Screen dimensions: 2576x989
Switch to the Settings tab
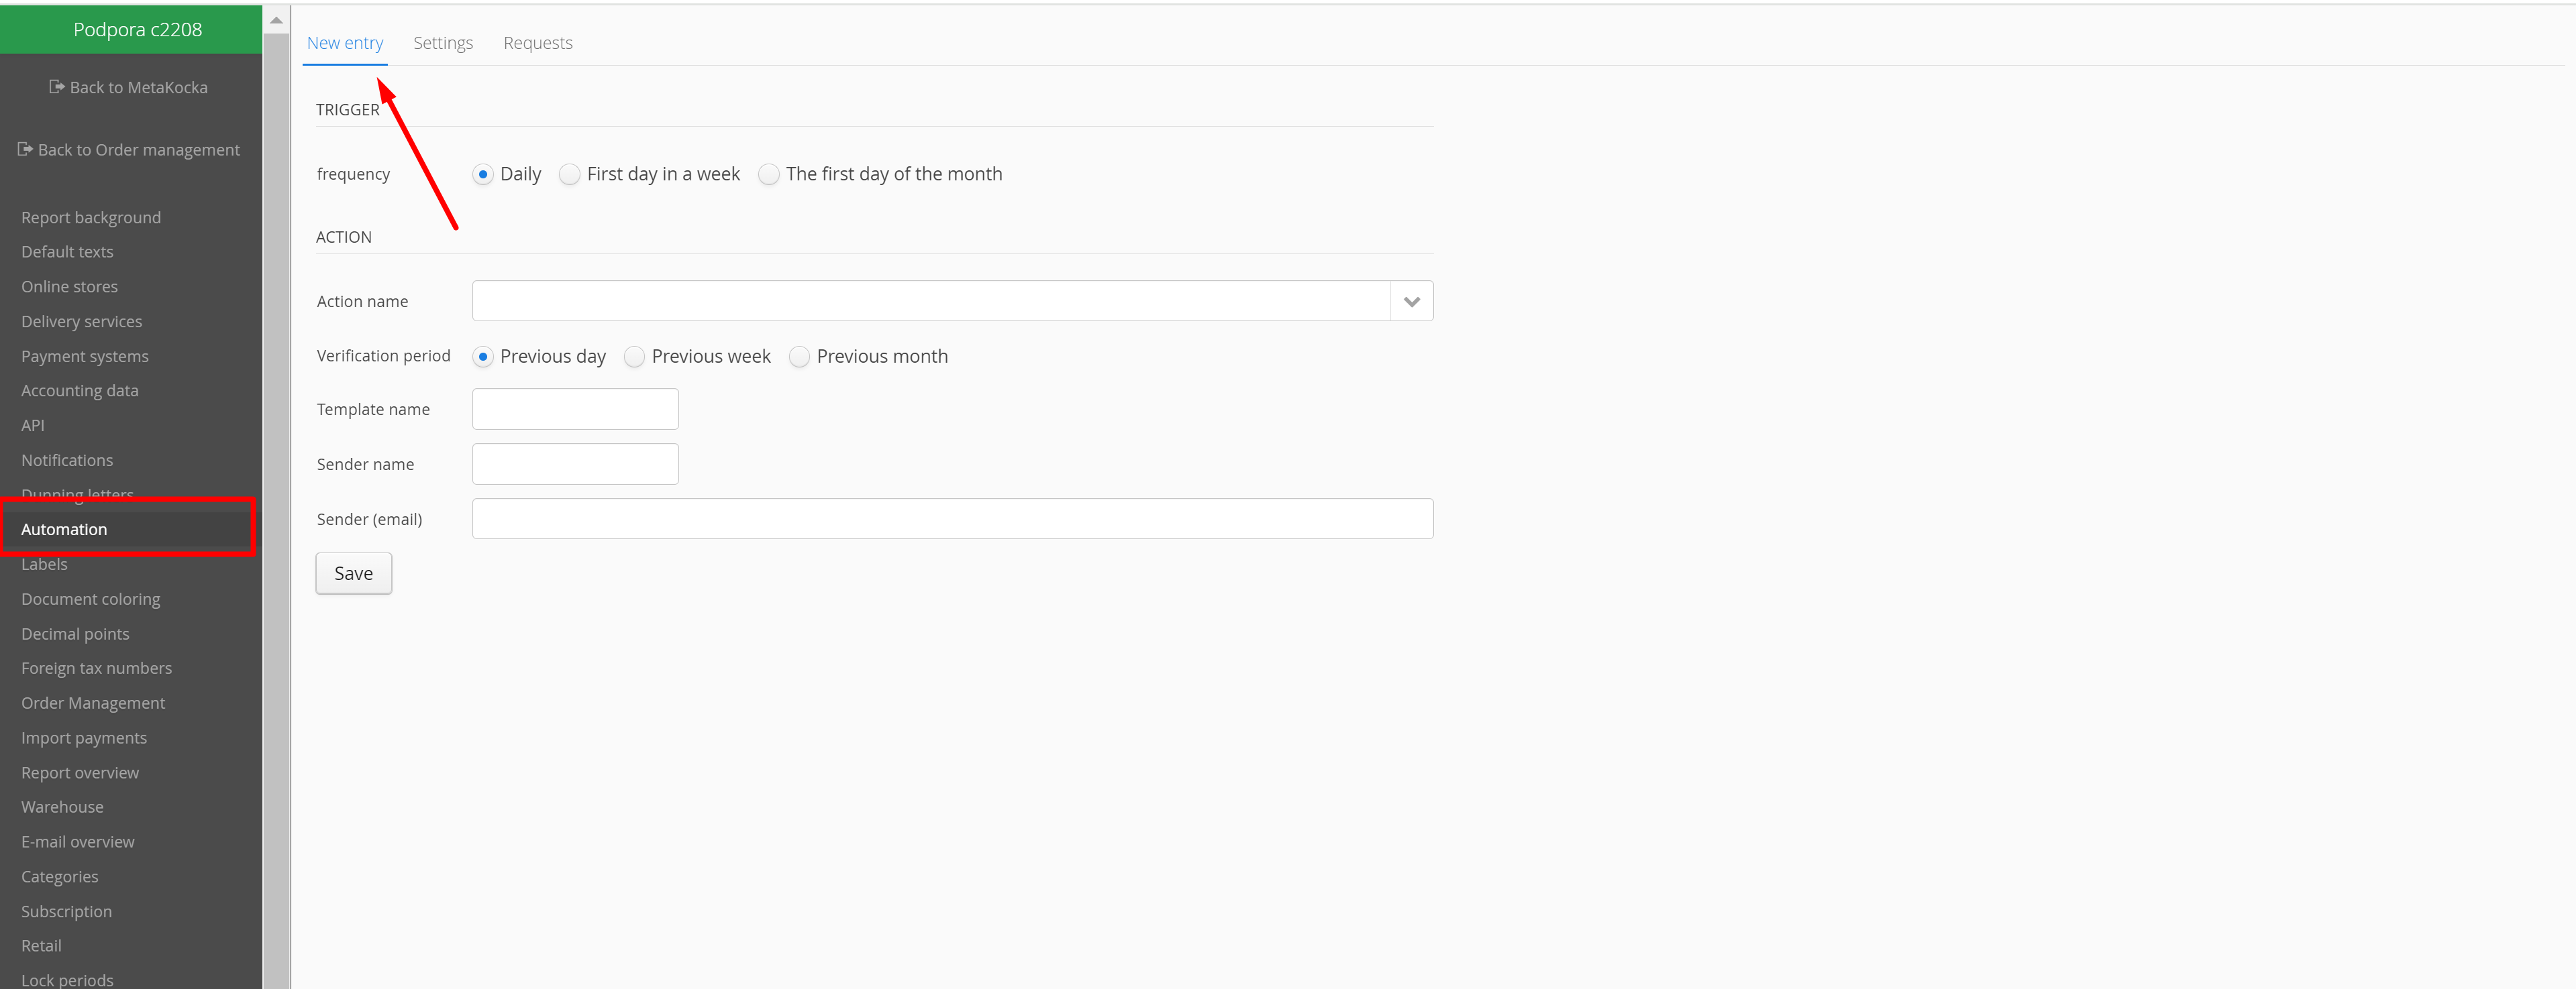[x=443, y=43]
